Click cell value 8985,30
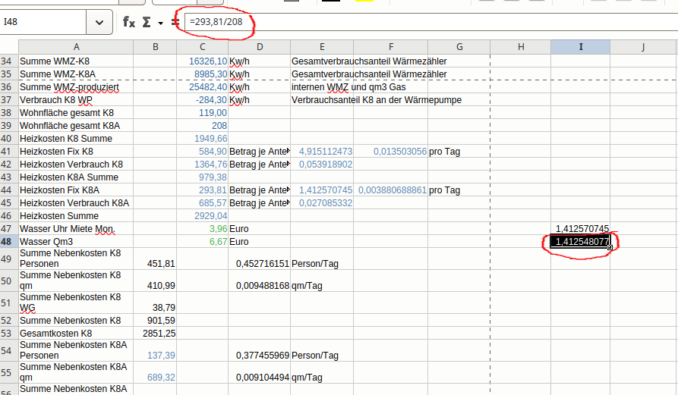678x395 pixels. coord(203,74)
